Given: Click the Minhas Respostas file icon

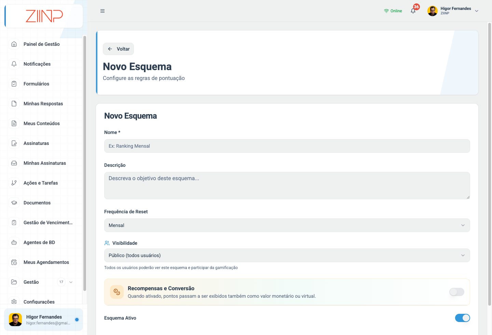Looking at the screenshot, I should point(14,104).
